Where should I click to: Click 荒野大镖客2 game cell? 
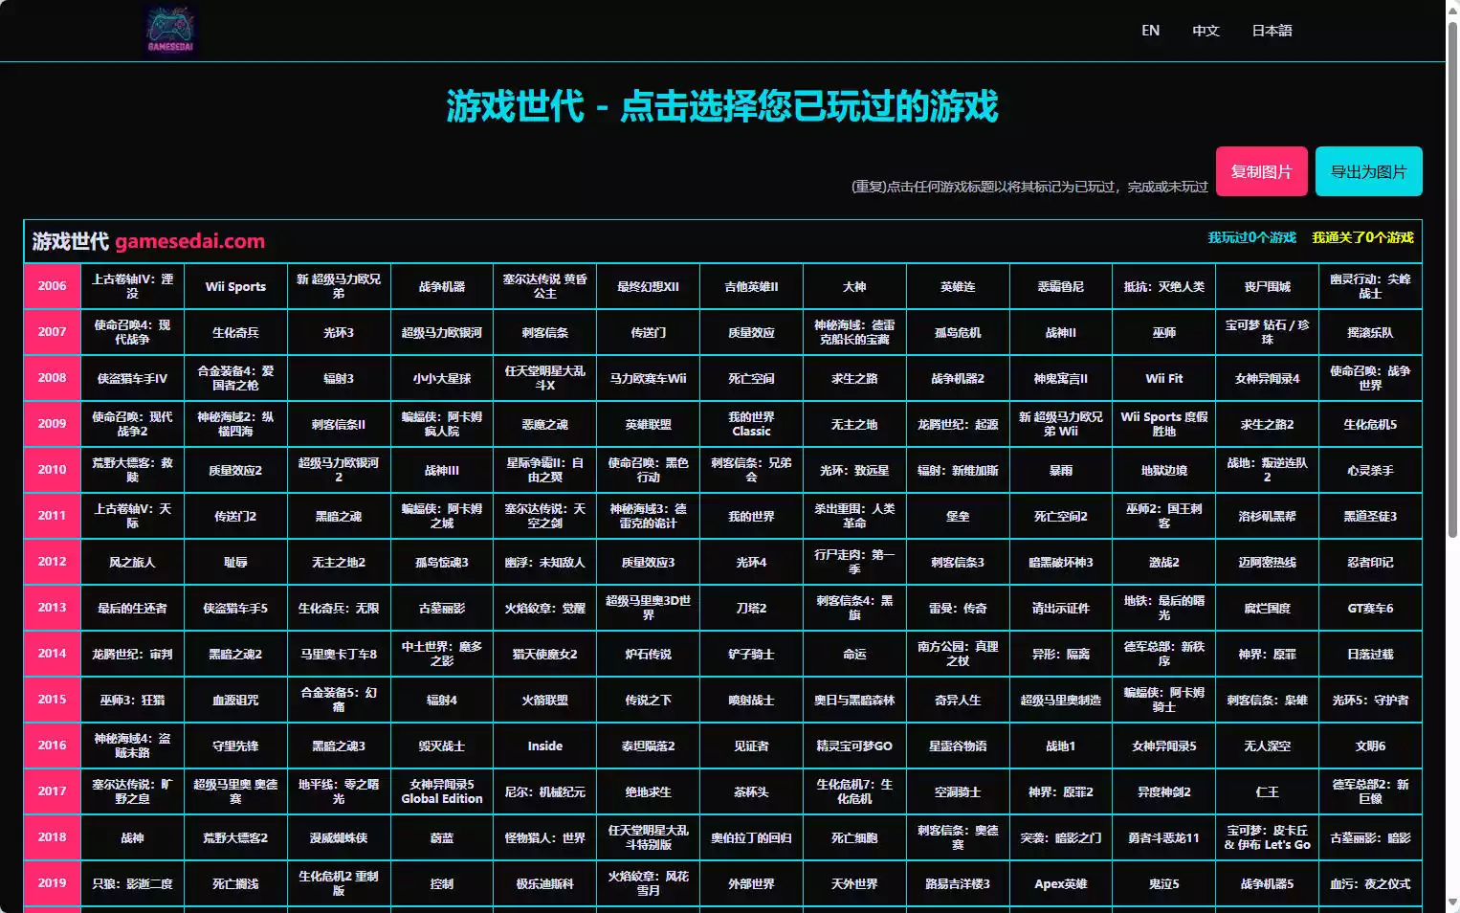click(x=235, y=837)
